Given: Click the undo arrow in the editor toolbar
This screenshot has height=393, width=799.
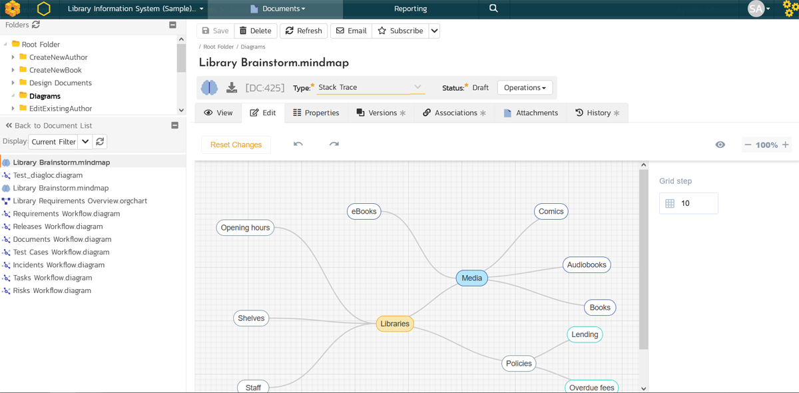Looking at the screenshot, I should (x=298, y=144).
